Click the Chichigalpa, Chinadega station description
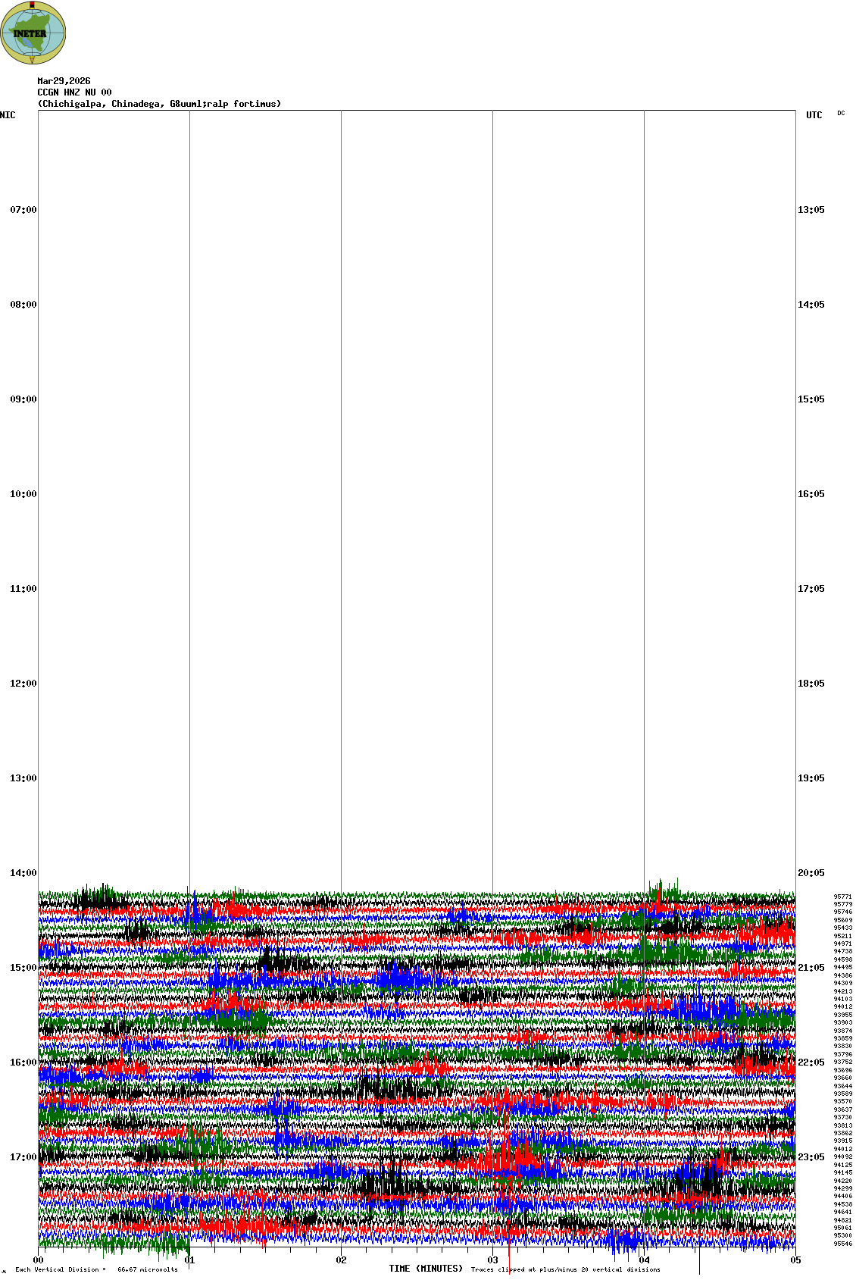Image resolution: width=856 pixels, height=1280 pixels. 159,104
